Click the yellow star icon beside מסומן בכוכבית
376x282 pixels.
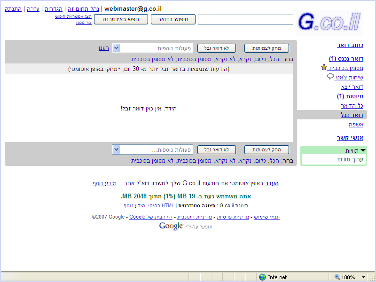click(324, 67)
